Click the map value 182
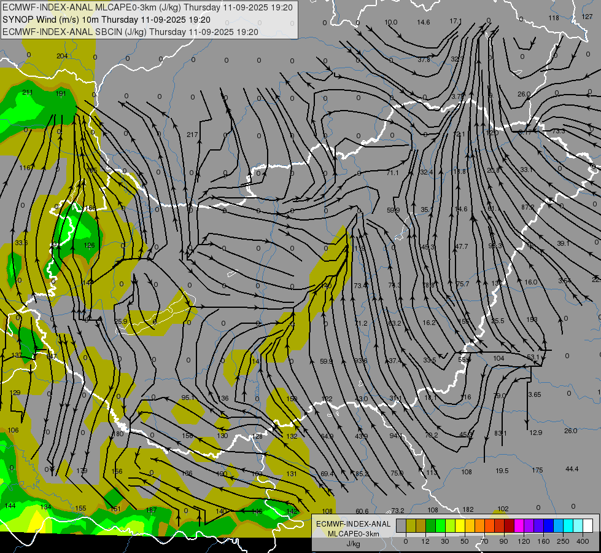The image size is (601, 553). (x=468, y=509)
